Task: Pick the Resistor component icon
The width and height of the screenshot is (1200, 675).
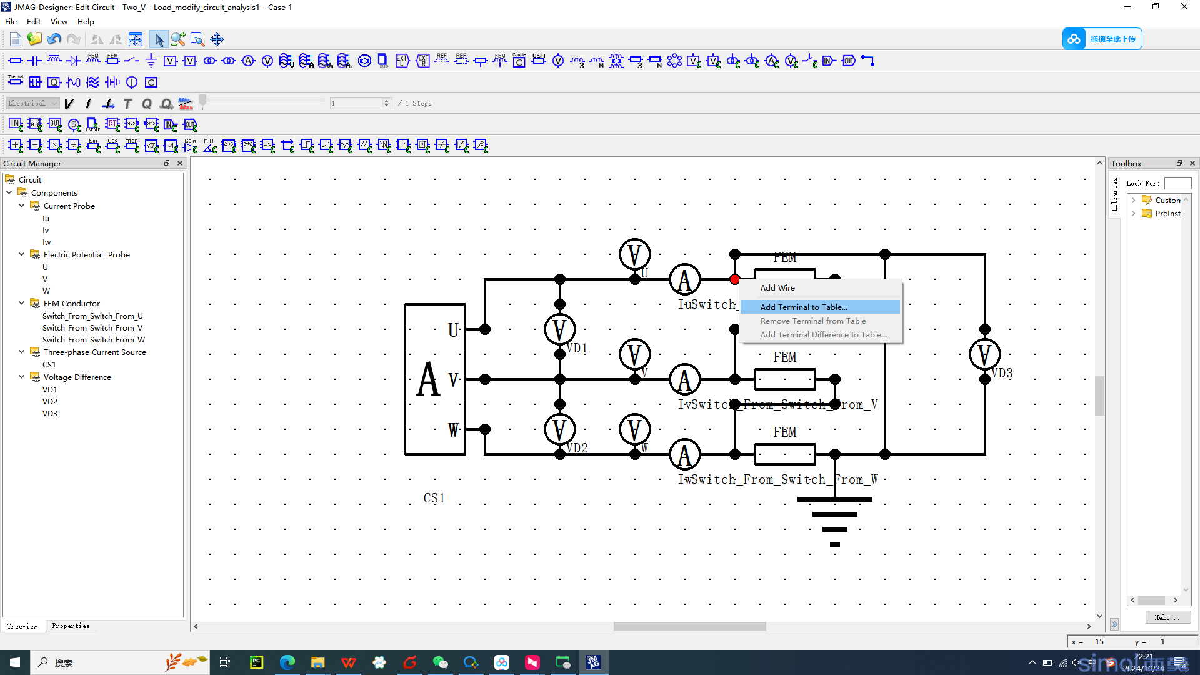Action: coord(16,61)
